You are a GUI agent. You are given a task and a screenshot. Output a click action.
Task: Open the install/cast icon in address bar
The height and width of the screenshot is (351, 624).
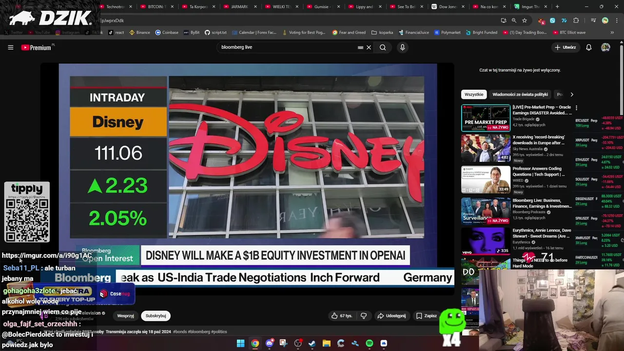[504, 20]
